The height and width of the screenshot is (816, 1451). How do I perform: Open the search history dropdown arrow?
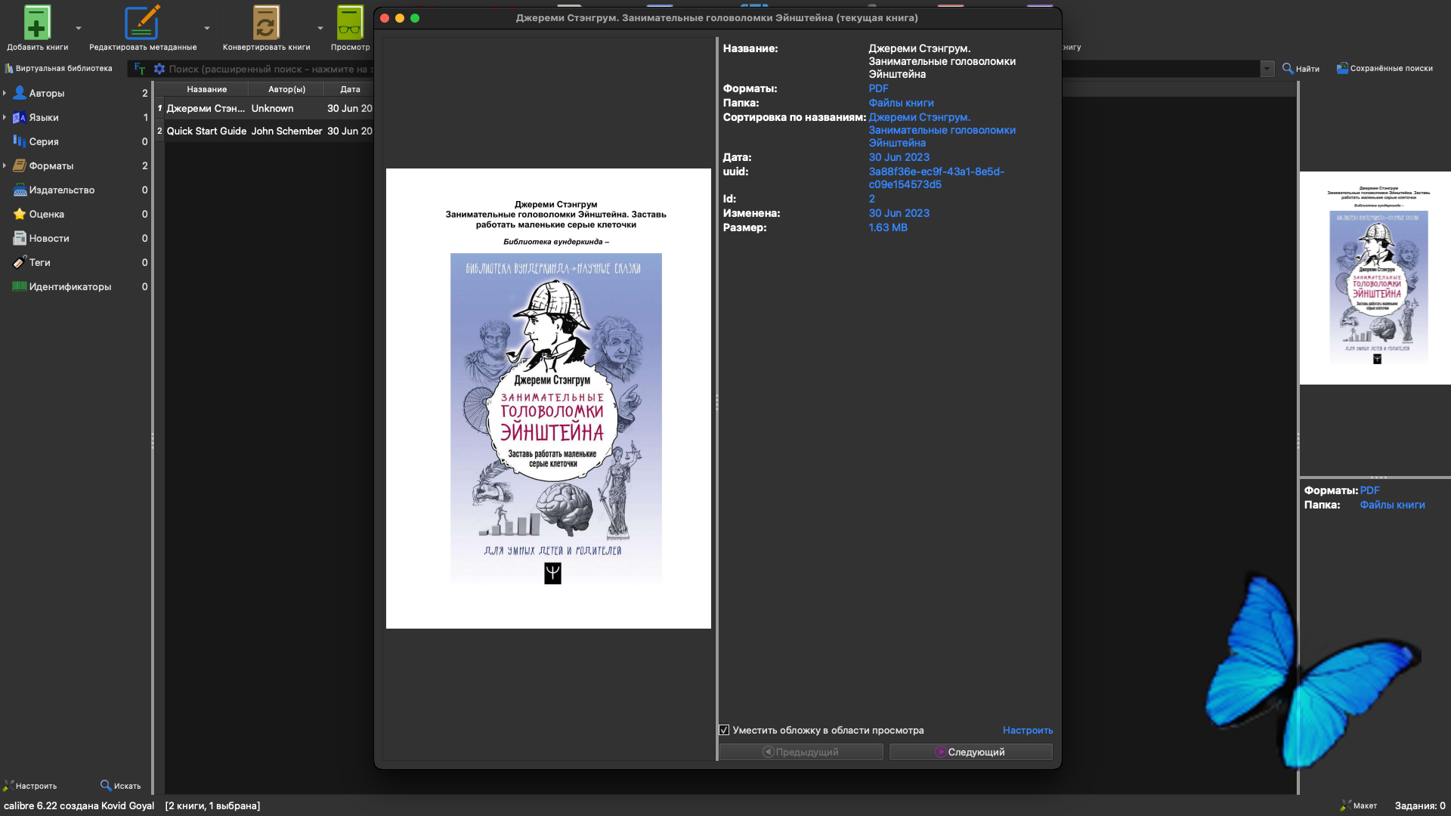click(x=1267, y=69)
